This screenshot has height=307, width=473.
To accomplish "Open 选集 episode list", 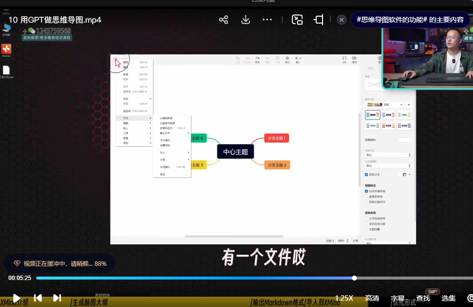I will pyautogui.click(x=448, y=298).
